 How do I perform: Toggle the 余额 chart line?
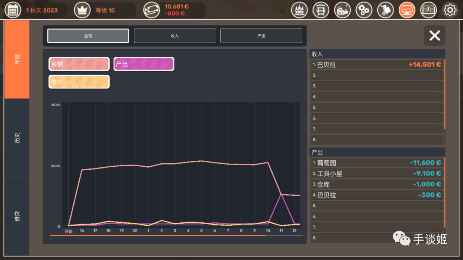pyautogui.click(x=78, y=64)
